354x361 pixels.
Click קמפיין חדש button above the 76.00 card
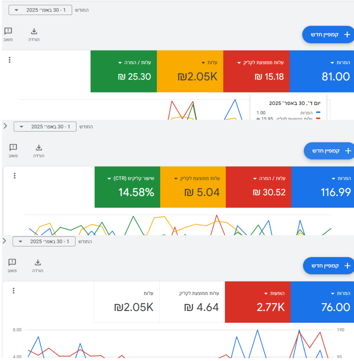pos(329,266)
